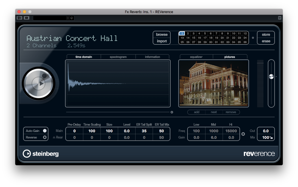This screenshot has height=187, width=298.
Task: Enable the Auto Gain toggle
Action: (45, 131)
